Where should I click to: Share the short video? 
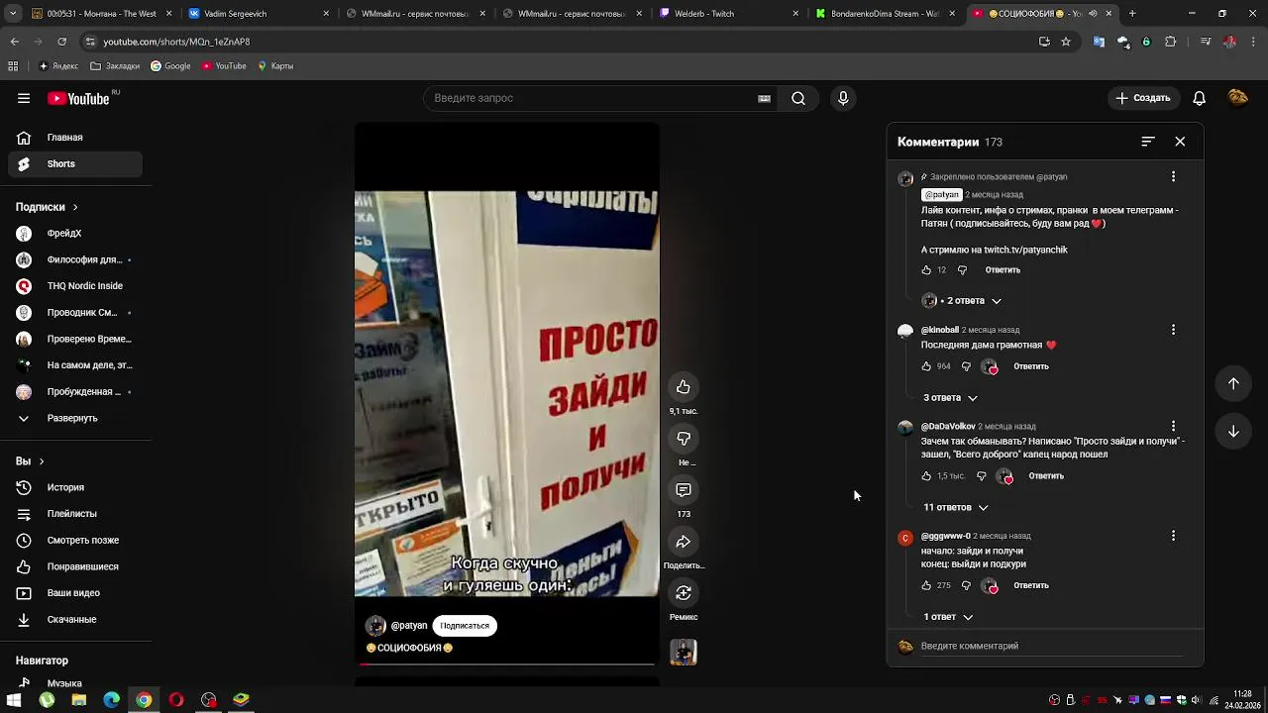click(684, 542)
